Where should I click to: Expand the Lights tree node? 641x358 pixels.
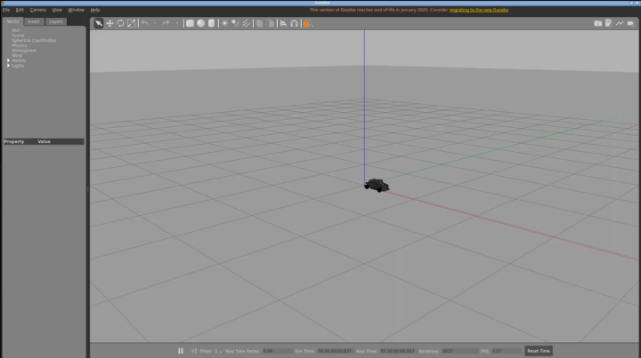tap(8, 66)
